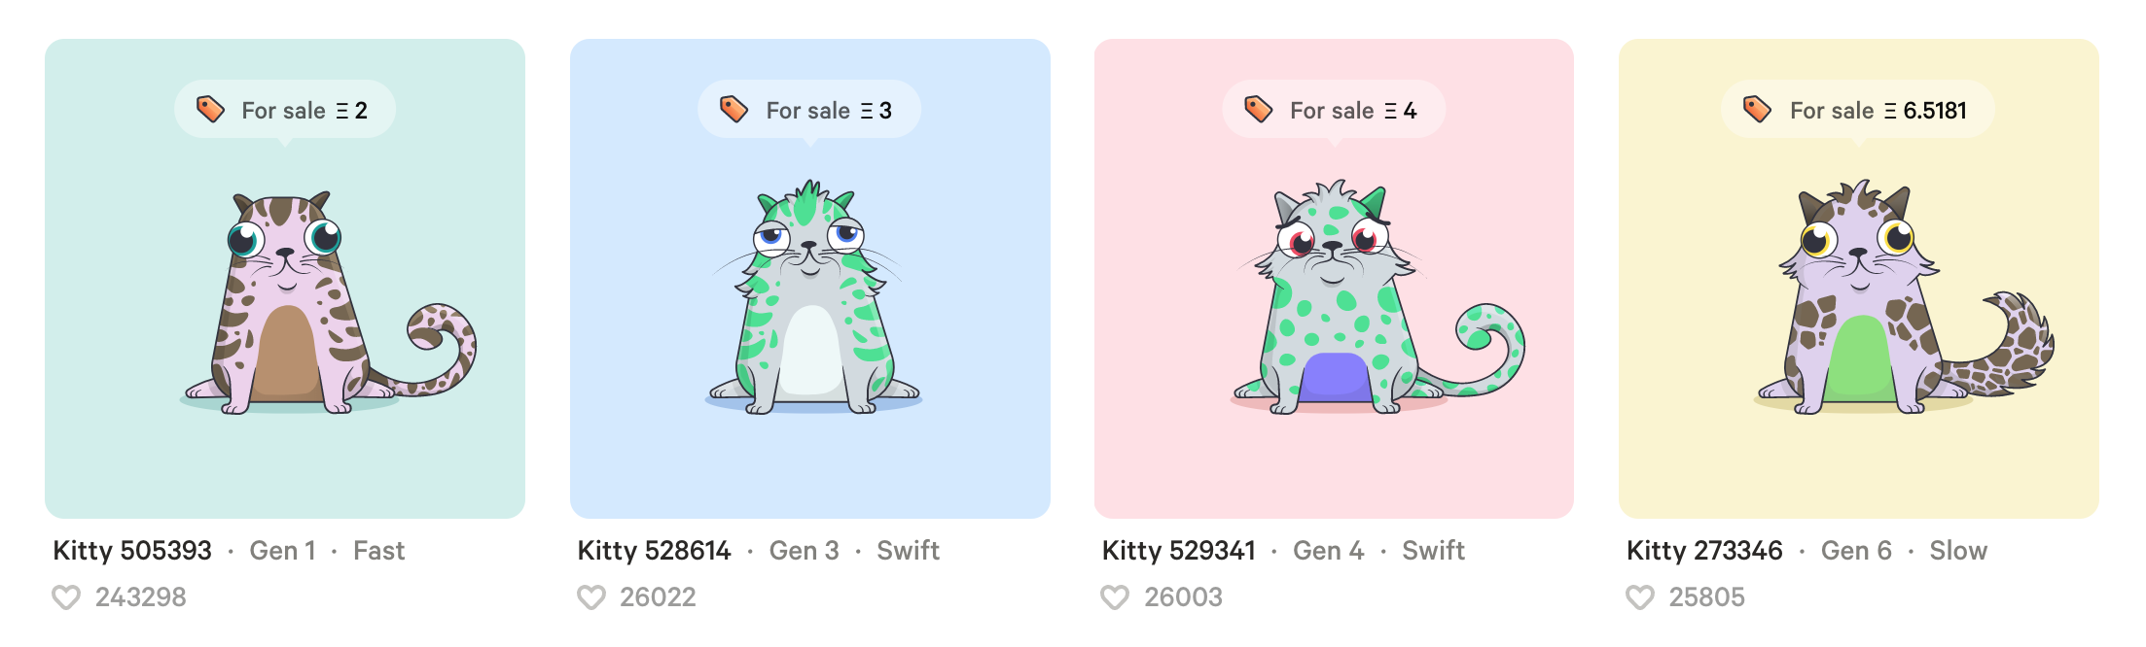
Task: Select the For sale Ξ 6.5181 badge
Action: pyautogui.click(x=1858, y=110)
